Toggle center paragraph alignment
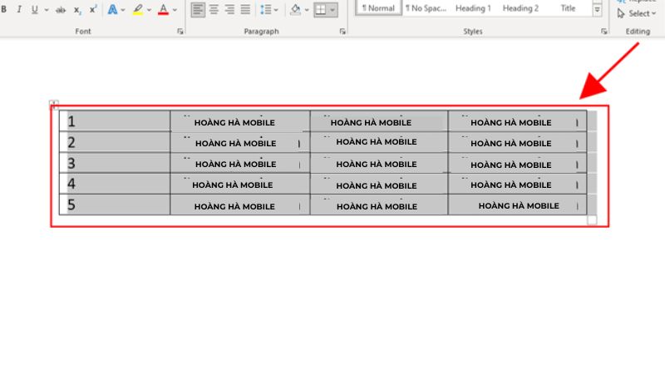 tap(214, 10)
